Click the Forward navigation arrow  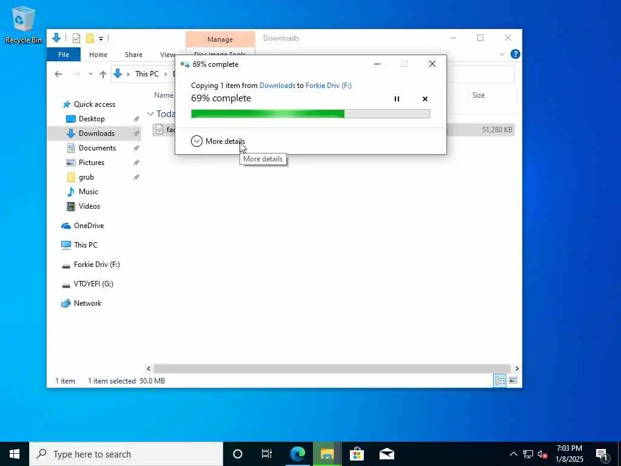click(x=76, y=74)
